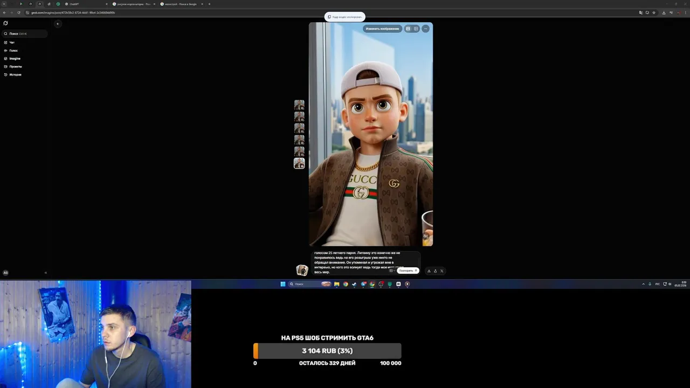Click the donation progress bar 3 104 RUB

(327, 351)
